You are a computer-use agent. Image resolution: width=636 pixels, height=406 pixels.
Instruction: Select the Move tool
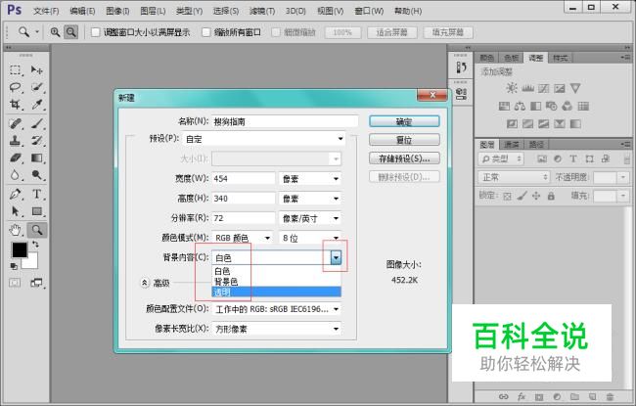pos(37,69)
